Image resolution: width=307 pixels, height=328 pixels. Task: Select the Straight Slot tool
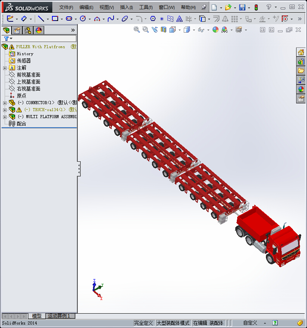[x=69, y=19]
